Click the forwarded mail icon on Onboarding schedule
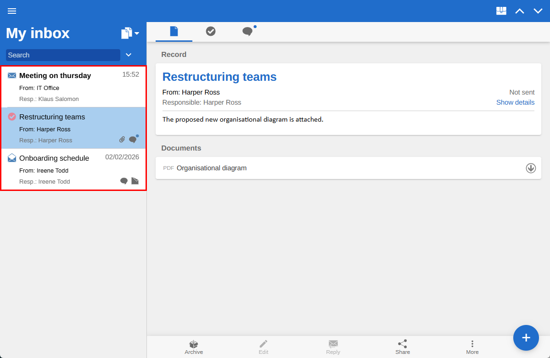 pyautogui.click(x=135, y=181)
